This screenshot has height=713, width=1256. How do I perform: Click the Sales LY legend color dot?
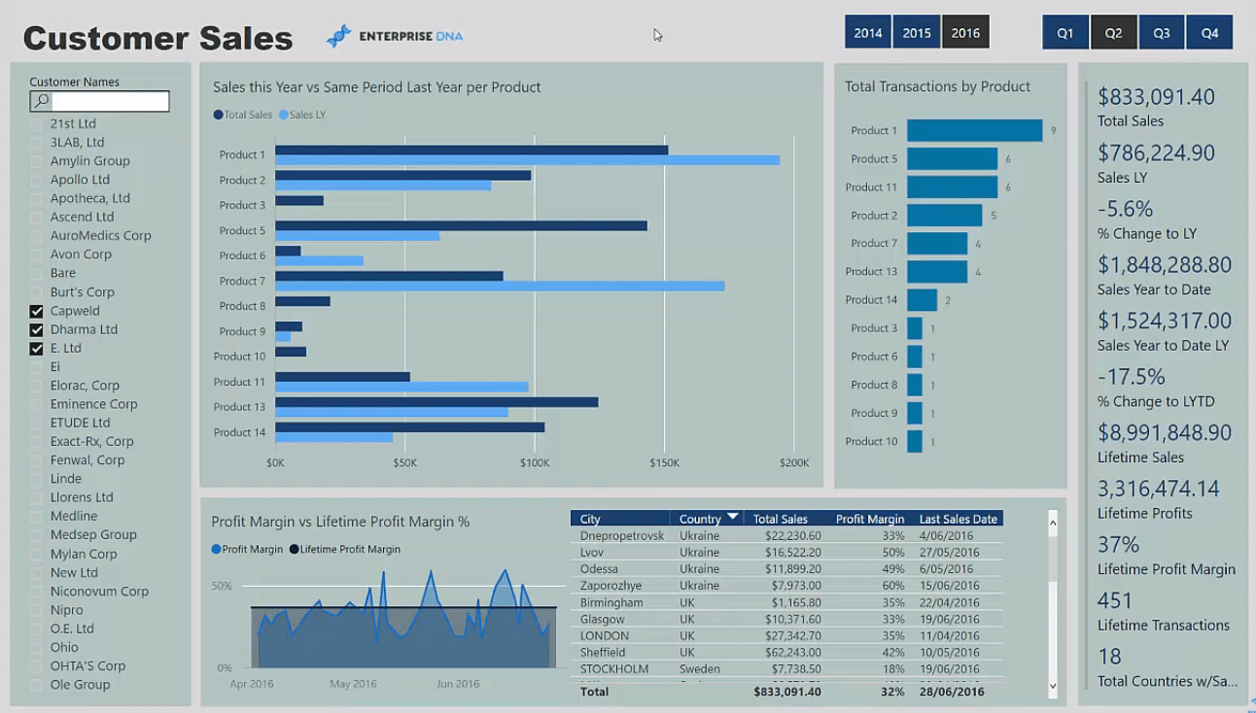click(284, 115)
